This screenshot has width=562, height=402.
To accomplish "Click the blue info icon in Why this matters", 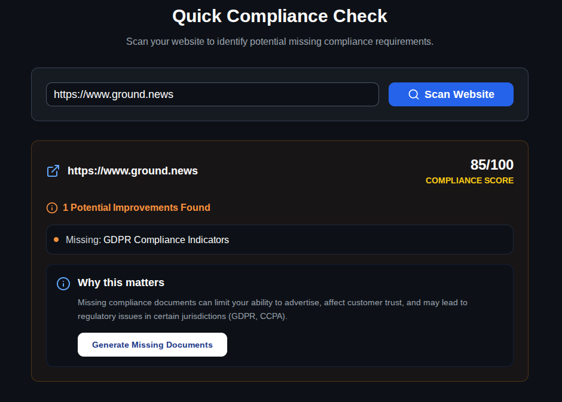I will click(x=63, y=283).
